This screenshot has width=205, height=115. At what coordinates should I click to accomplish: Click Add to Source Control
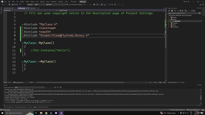tap(177, 110)
